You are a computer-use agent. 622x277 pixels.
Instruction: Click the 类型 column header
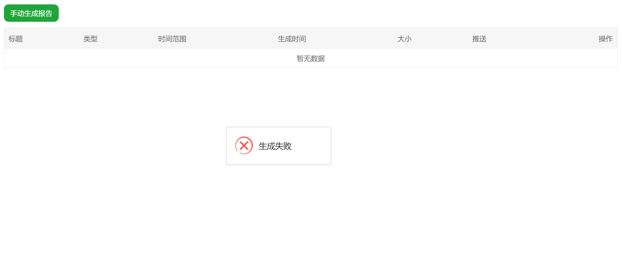pyautogui.click(x=90, y=39)
